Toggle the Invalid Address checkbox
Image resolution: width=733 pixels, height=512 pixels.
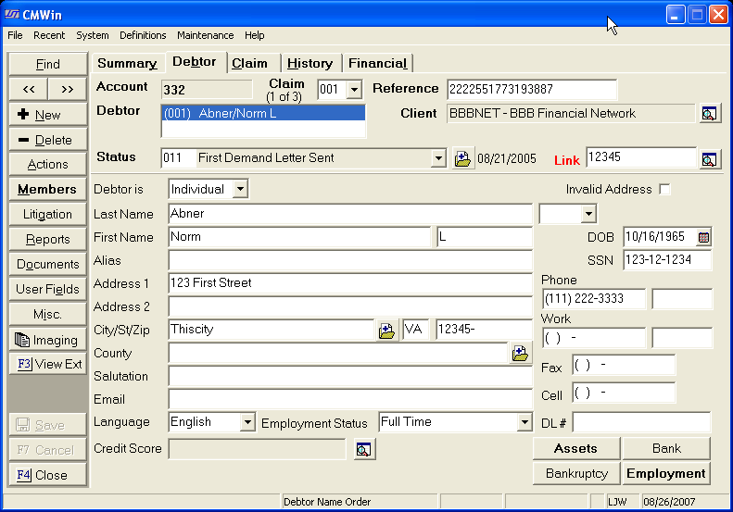pos(663,189)
